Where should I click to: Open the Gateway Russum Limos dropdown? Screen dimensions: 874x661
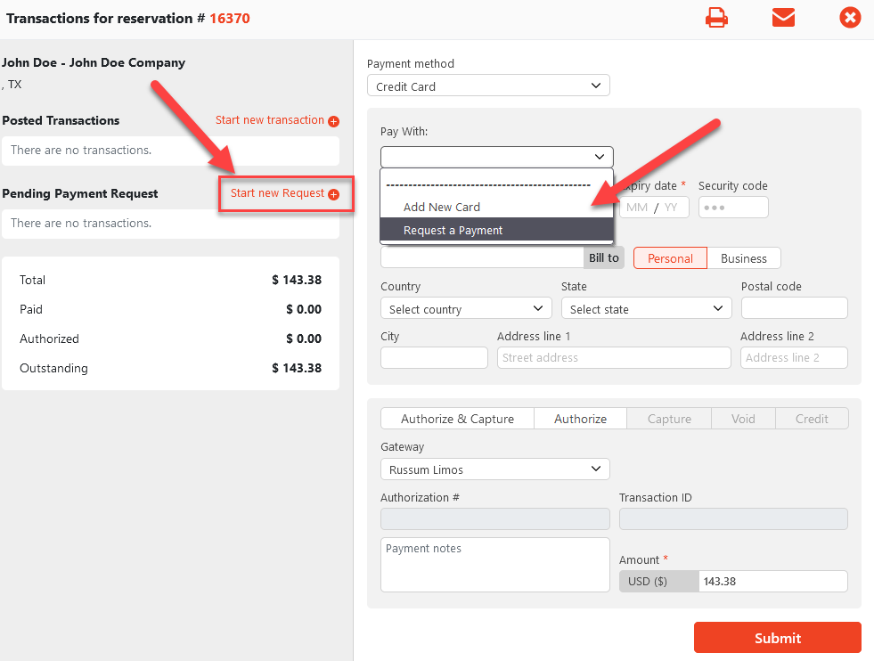494,469
